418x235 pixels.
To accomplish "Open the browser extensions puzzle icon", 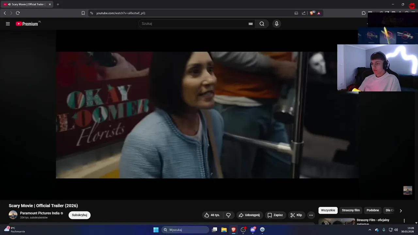I will click(x=363, y=13).
